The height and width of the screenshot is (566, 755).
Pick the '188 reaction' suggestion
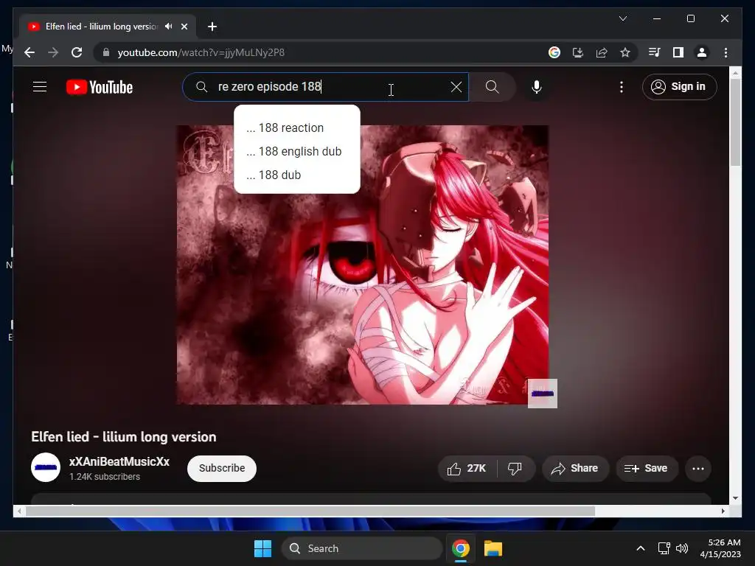296,127
